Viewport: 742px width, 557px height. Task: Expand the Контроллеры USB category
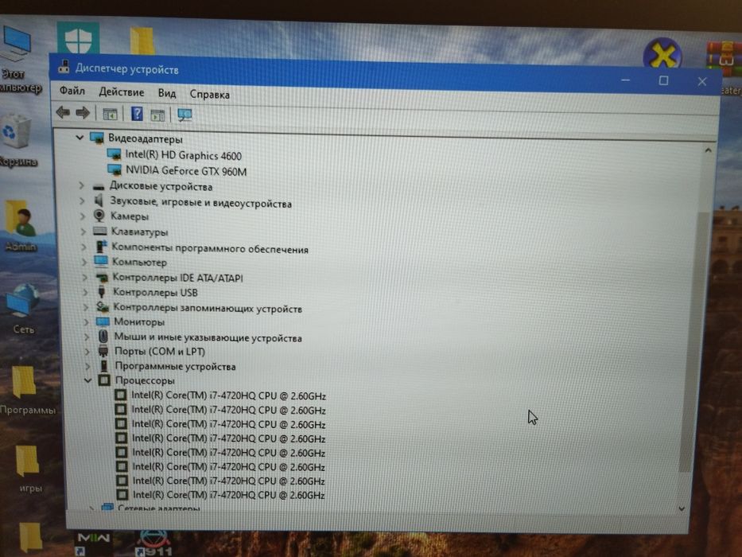[85, 292]
